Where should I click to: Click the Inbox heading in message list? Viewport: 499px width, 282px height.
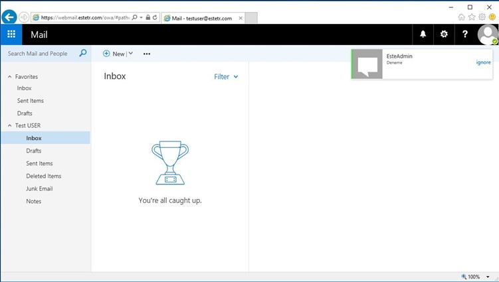[x=114, y=76]
